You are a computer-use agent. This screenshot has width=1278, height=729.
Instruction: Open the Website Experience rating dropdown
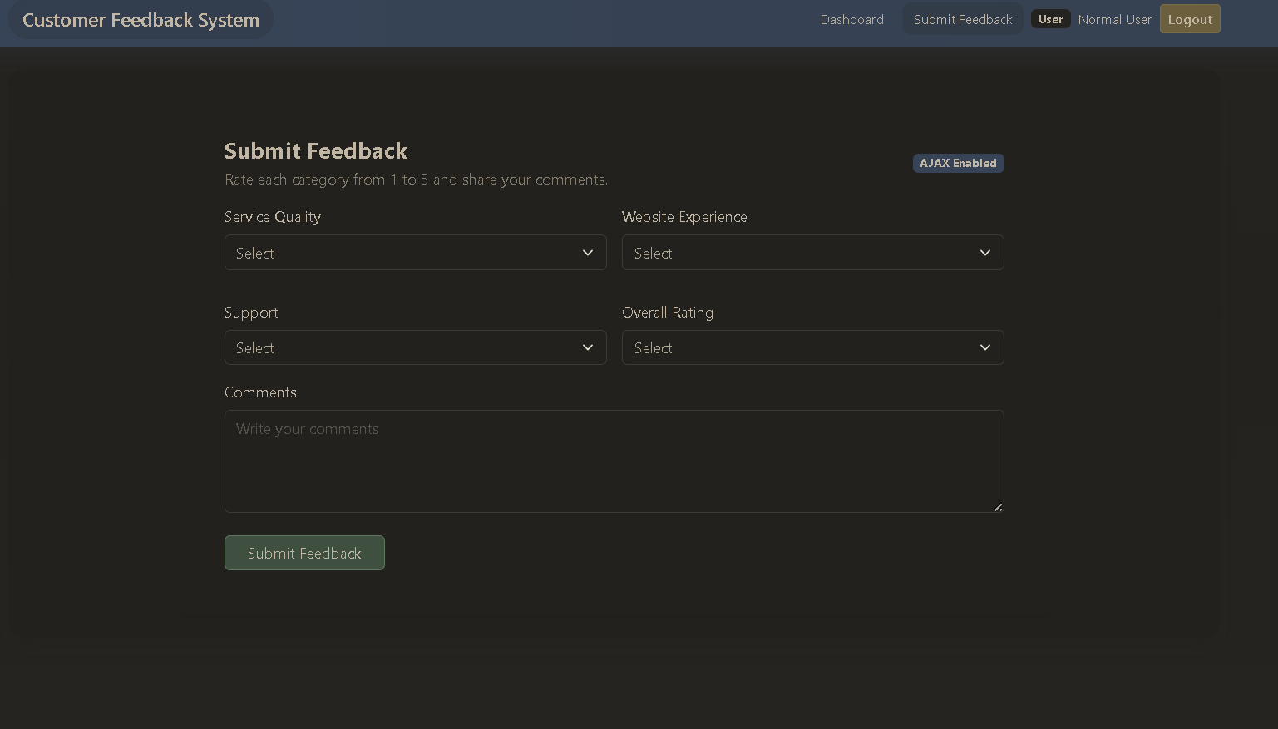812,253
